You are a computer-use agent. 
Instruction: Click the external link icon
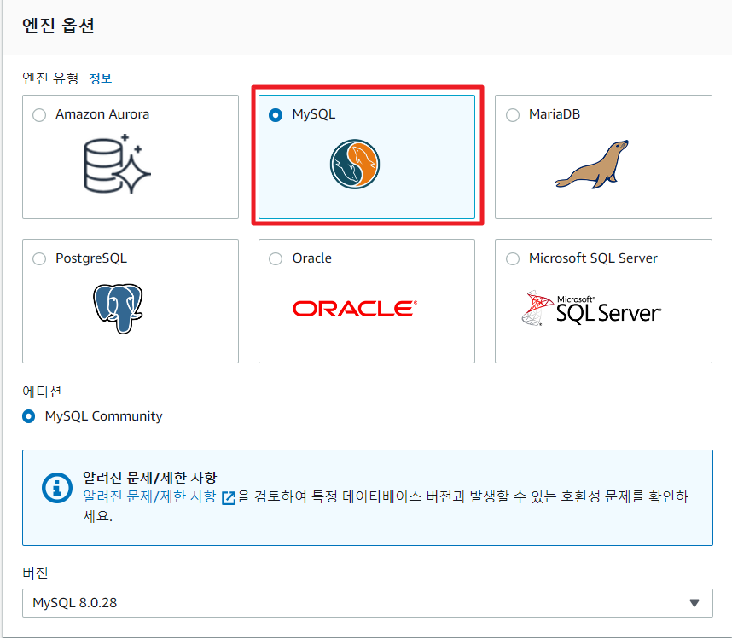229,498
